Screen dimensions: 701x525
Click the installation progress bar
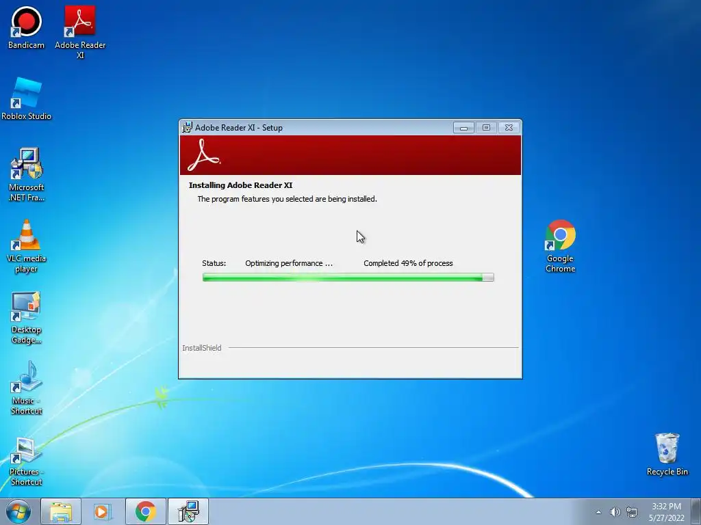click(348, 278)
